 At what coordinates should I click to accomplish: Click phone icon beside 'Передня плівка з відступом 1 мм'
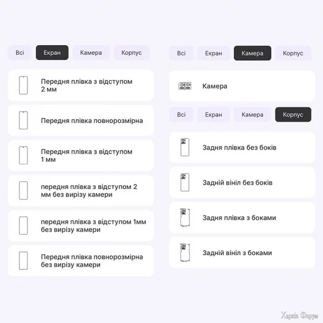tap(23, 156)
